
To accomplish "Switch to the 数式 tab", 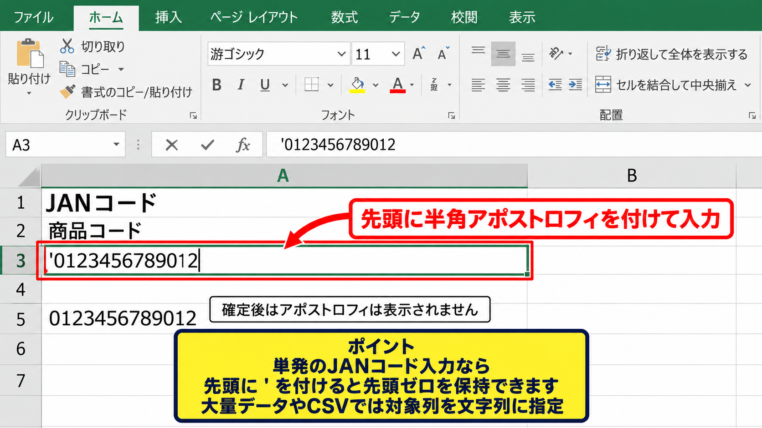I will (x=344, y=17).
